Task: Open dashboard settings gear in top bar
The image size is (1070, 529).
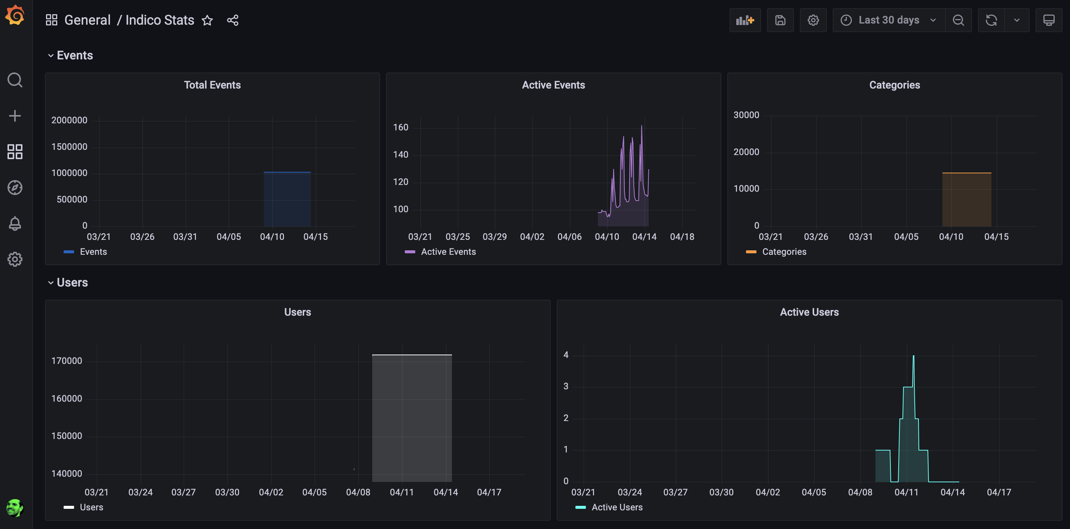Action: tap(813, 20)
